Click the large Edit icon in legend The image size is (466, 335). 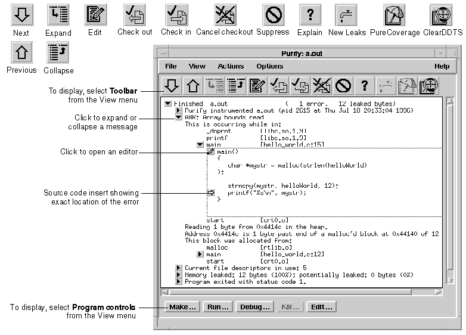click(x=95, y=15)
